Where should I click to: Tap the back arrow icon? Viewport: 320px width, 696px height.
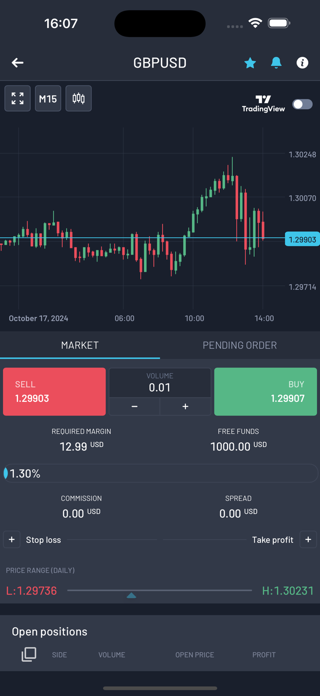[x=18, y=63]
